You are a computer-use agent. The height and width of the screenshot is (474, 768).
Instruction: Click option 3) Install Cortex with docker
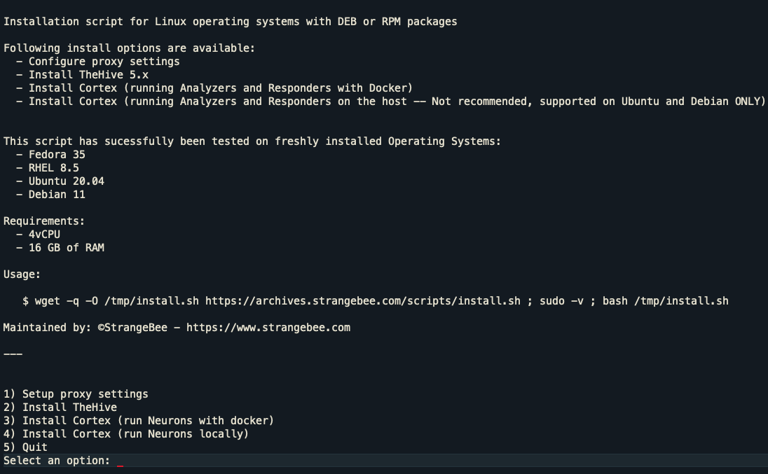[x=139, y=421]
